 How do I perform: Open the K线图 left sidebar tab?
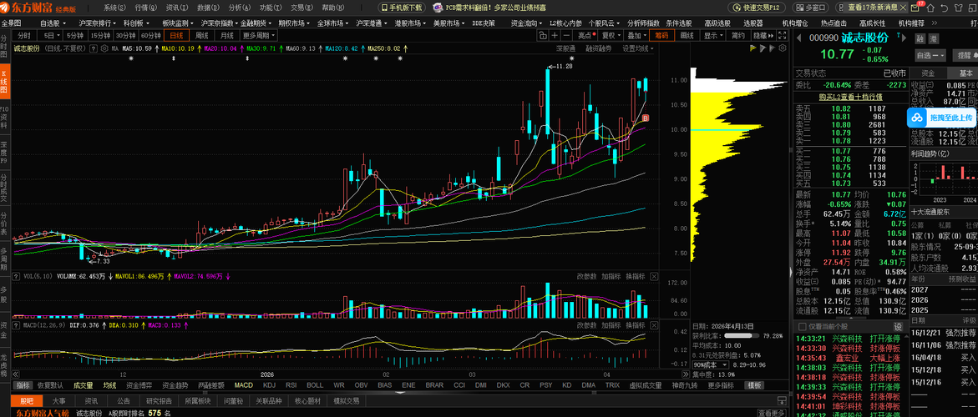(x=4, y=82)
